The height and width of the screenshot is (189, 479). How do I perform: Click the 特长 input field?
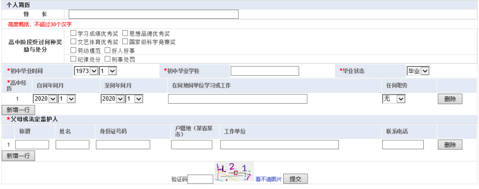[x=154, y=14]
